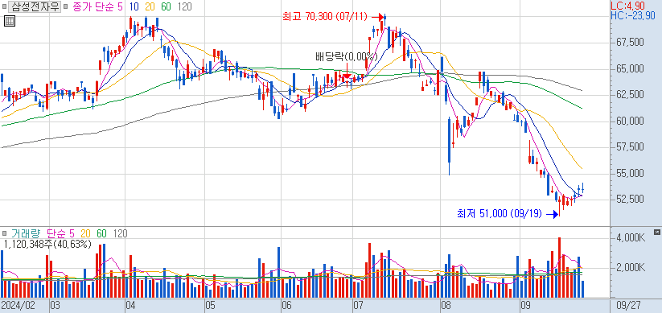Click the 55,000 price axis label
This screenshot has width=662, height=313.
coord(631,174)
